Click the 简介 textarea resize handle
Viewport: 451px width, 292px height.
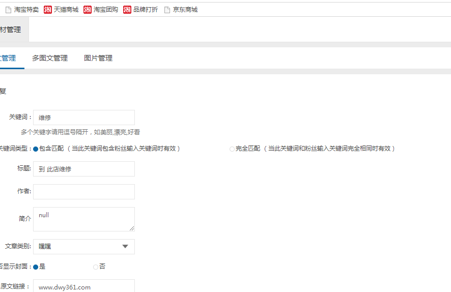tap(132, 228)
